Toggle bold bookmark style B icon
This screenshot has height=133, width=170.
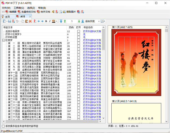(46, 21)
